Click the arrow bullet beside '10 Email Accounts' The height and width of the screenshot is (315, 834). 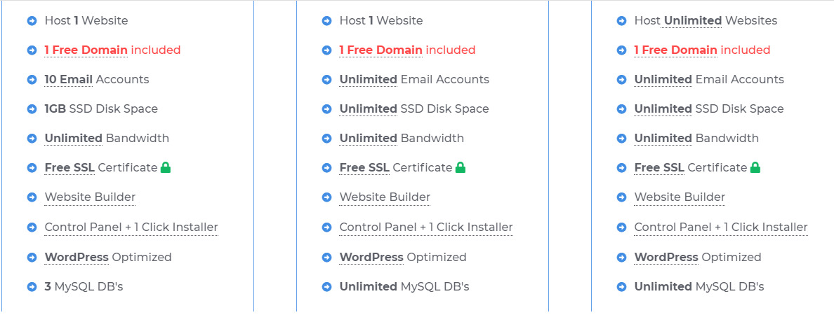pyautogui.click(x=32, y=80)
